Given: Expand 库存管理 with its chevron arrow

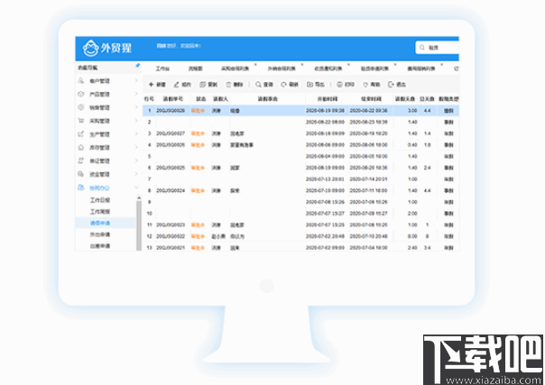Looking at the screenshot, I should (x=136, y=147).
